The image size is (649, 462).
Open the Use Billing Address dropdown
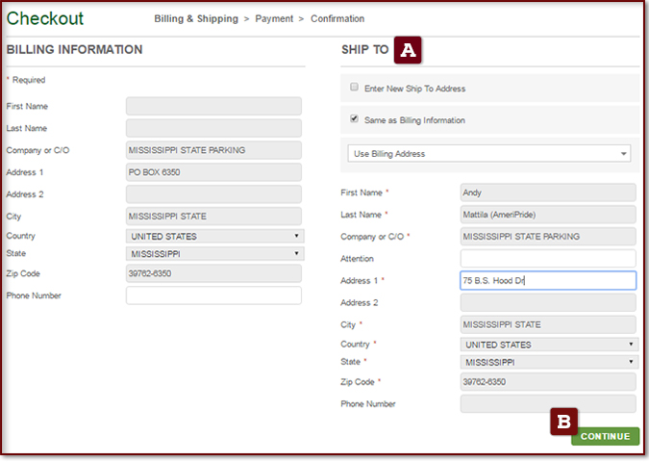(x=488, y=153)
